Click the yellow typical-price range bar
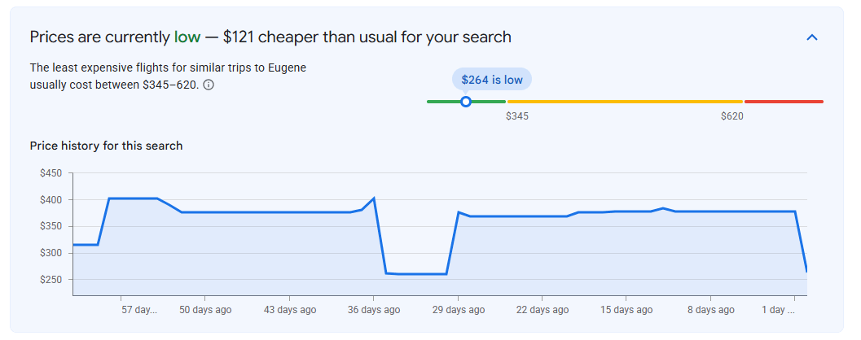This screenshot has height=340, width=861. 625,102
